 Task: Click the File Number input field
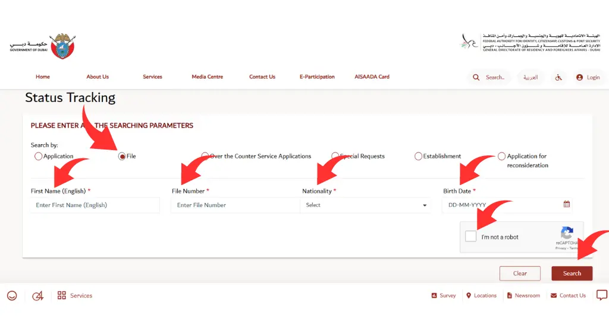click(236, 205)
